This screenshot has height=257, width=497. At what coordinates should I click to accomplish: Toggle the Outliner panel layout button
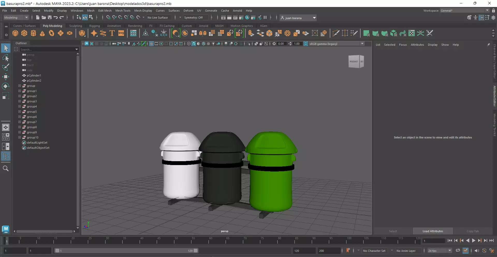[6, 156]
